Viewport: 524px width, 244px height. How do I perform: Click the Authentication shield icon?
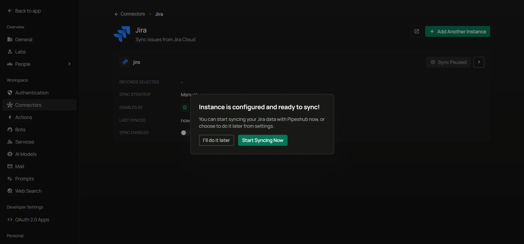click(10, 93)
